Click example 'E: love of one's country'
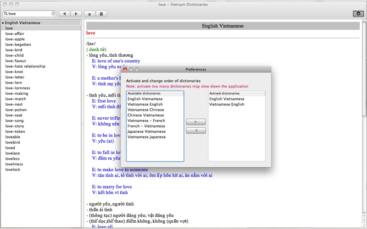The image size is (367, 229). coord(116,61)
